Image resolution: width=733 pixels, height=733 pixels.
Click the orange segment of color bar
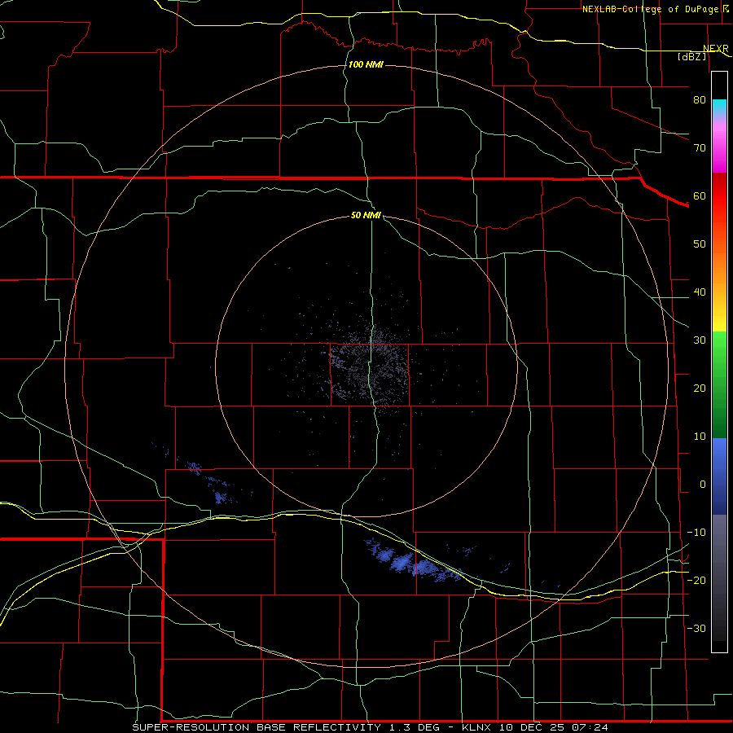pyautogui.click(x=719, y=261)
